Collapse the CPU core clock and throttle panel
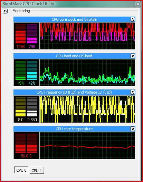The height and width of the screenshot is (182, 143). click(x=133, y=19)
